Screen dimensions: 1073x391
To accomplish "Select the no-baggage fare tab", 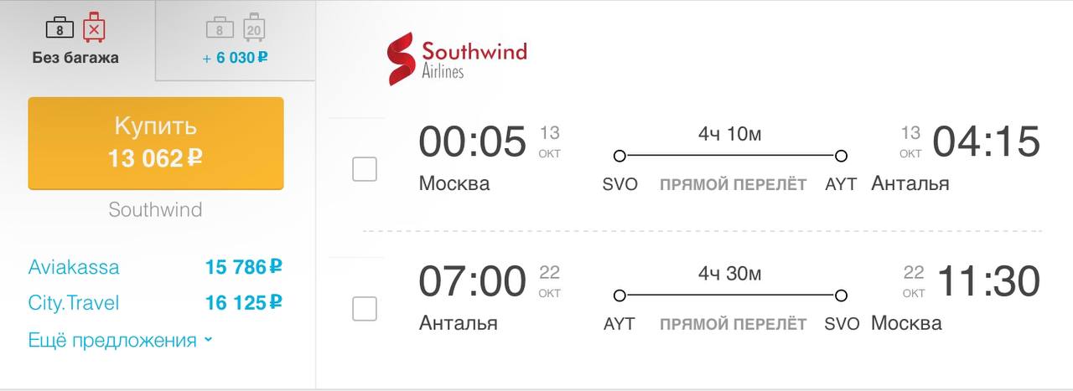I will [75, 42].
